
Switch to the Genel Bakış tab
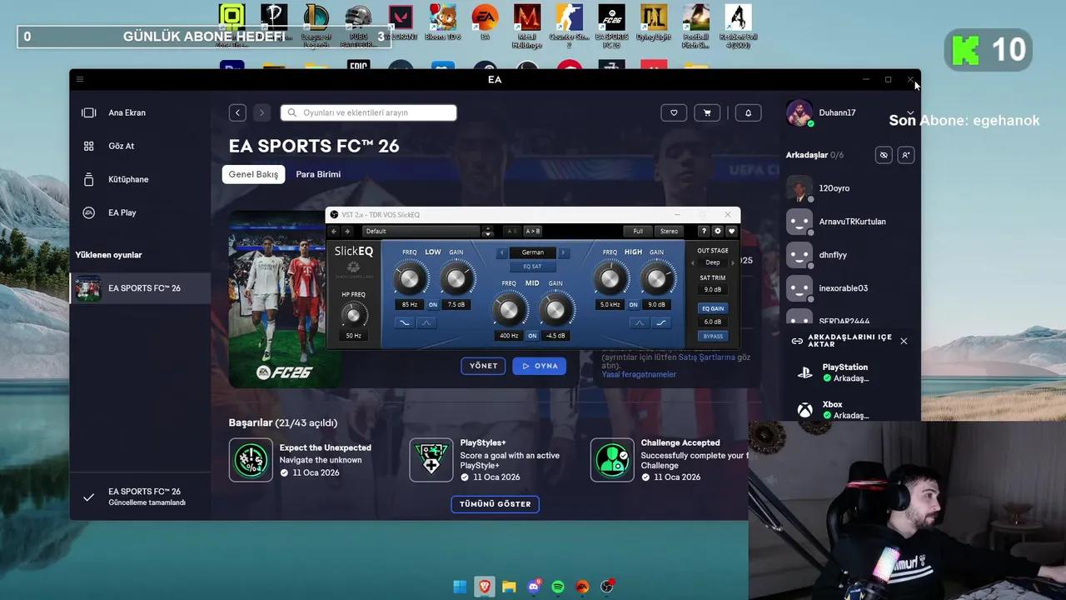[x=253, y=174]
